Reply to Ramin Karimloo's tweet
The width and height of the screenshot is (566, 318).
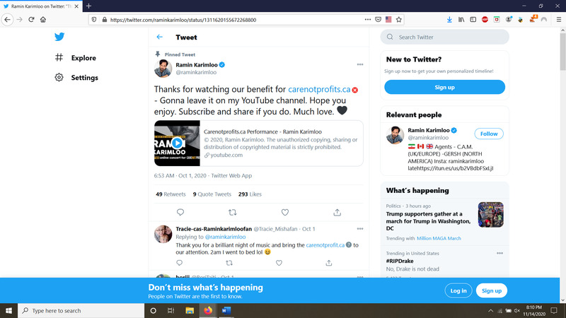(180, 212)
